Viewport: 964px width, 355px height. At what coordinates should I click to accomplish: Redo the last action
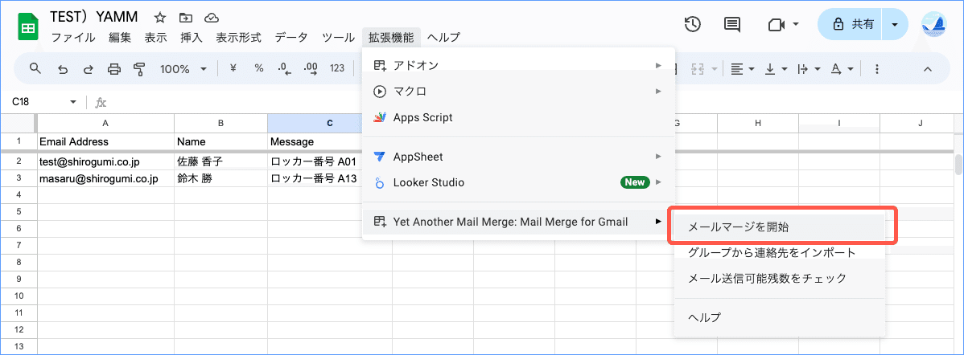click(88, 68)
